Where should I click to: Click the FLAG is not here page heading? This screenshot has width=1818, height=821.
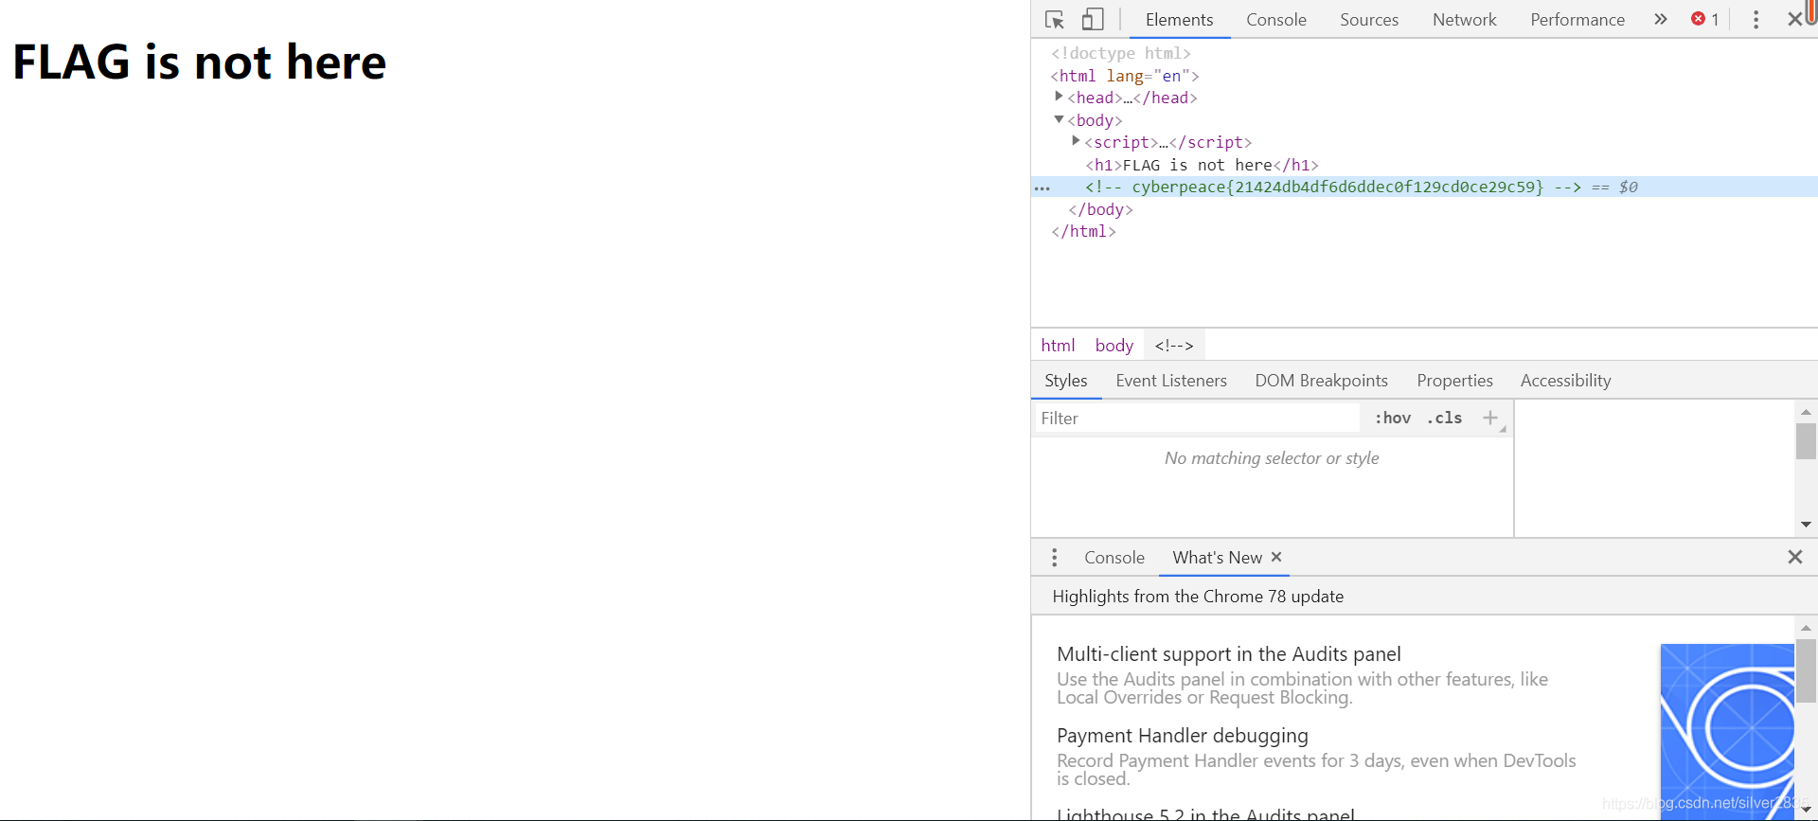pos(199,62)
